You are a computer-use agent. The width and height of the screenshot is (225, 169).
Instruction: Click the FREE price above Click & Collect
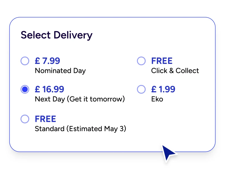point(162,61)
